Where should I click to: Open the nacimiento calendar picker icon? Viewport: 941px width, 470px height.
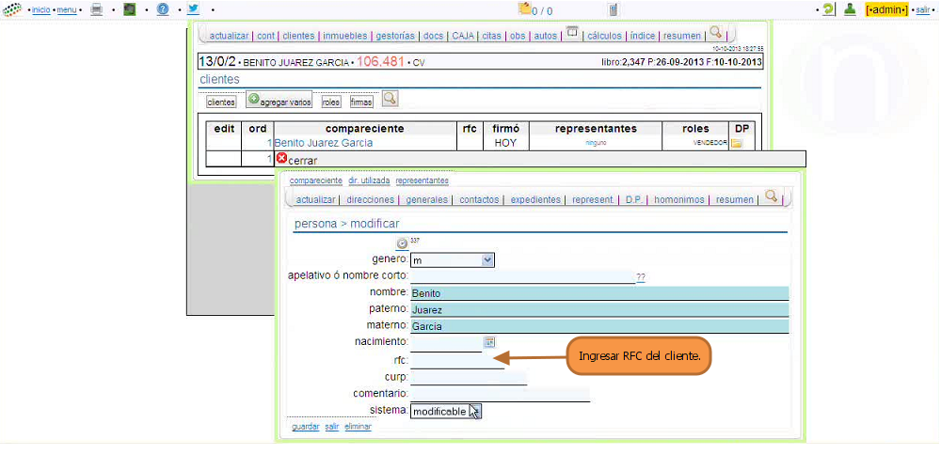[489, 342]
